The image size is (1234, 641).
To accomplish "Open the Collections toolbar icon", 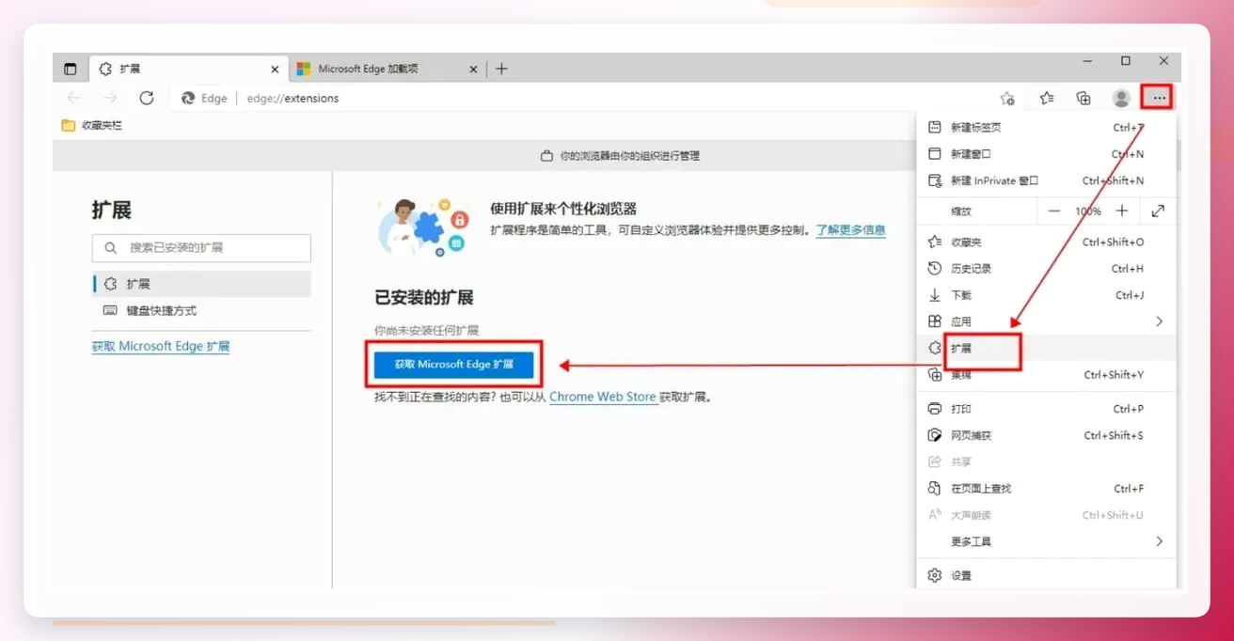I will pyautogui.click(x=1084, y=98).
